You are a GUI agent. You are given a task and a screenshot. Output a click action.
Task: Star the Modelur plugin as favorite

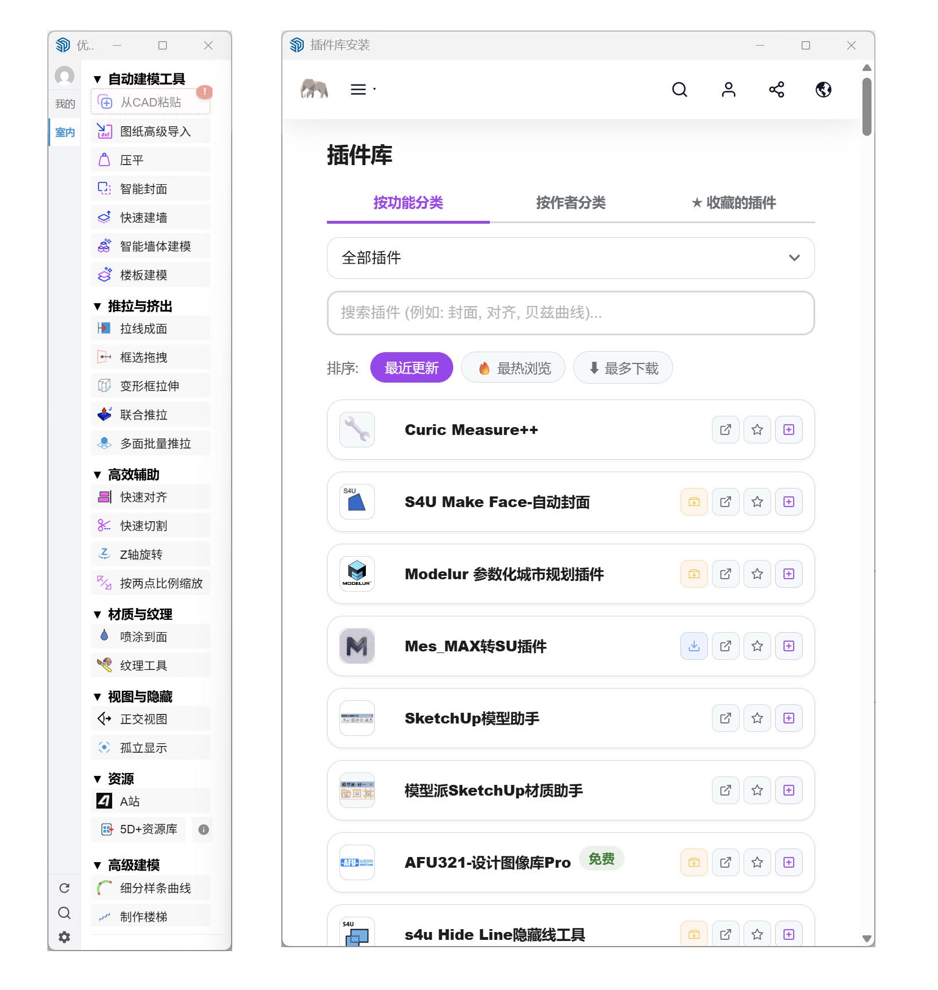coord(757,574)
